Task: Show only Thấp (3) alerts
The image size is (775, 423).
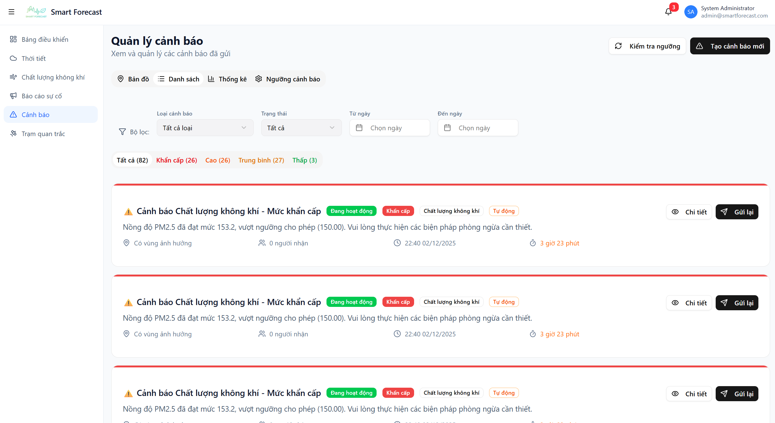Action: (x=304, y=160)
